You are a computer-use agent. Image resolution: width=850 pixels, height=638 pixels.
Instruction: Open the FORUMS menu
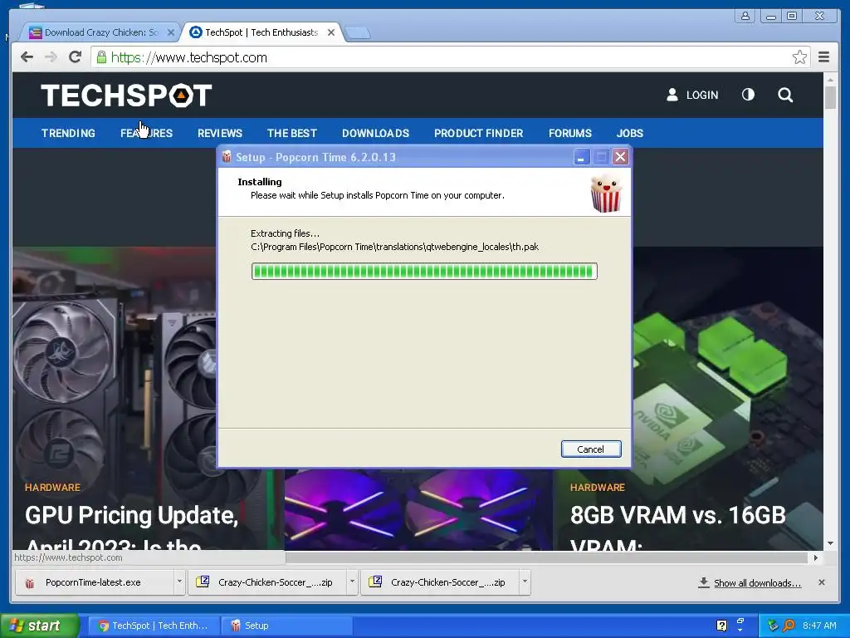569,133
